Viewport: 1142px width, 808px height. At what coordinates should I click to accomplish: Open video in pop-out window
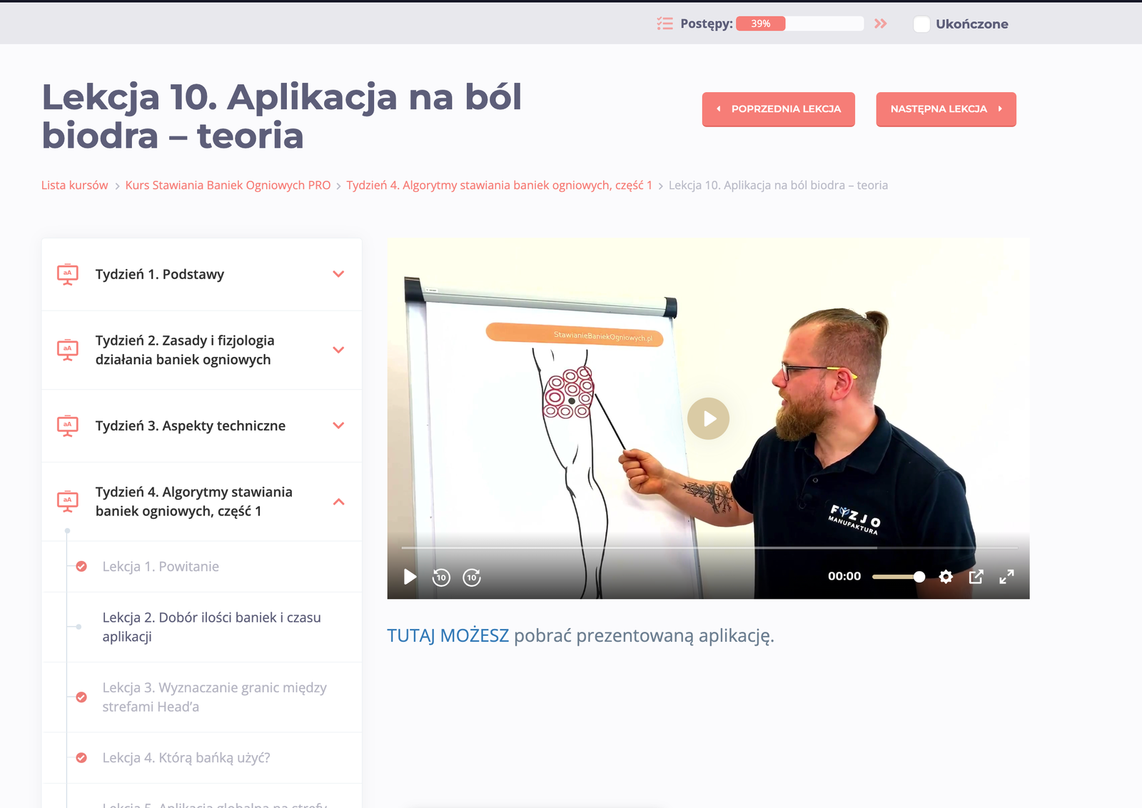pyautogui.click(x=976, y=577)
